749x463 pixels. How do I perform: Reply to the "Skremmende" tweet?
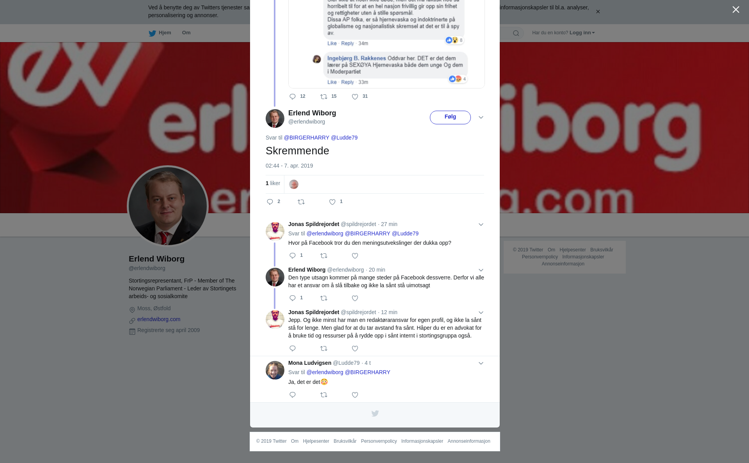click(270, 202)
